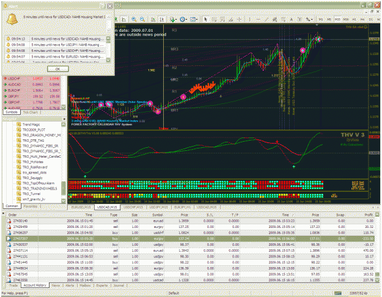
Task: Select the equidistant channel tool
Action: click(274, 19)
